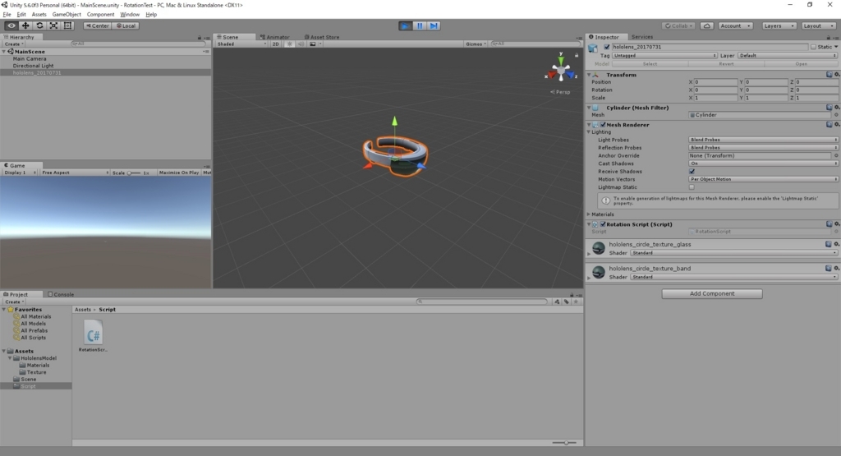The image size is (841, 456).
Task: Click the Collab button
Action: 678,25
